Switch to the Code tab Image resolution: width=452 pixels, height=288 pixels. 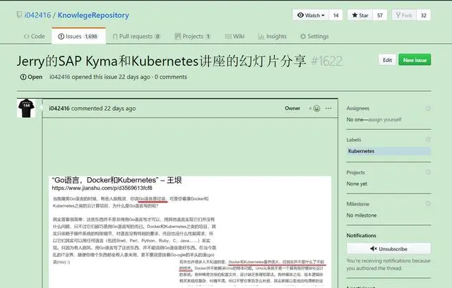pyautogui.click(x=35, y=36)
